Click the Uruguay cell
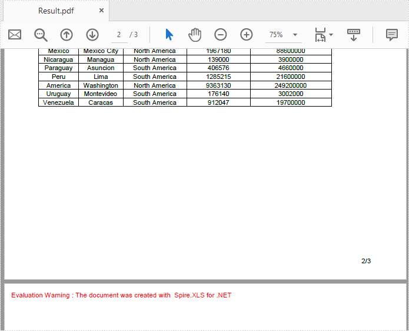Image resolution: width=409 pixels, height=331 pixels. tap(58, 94)
